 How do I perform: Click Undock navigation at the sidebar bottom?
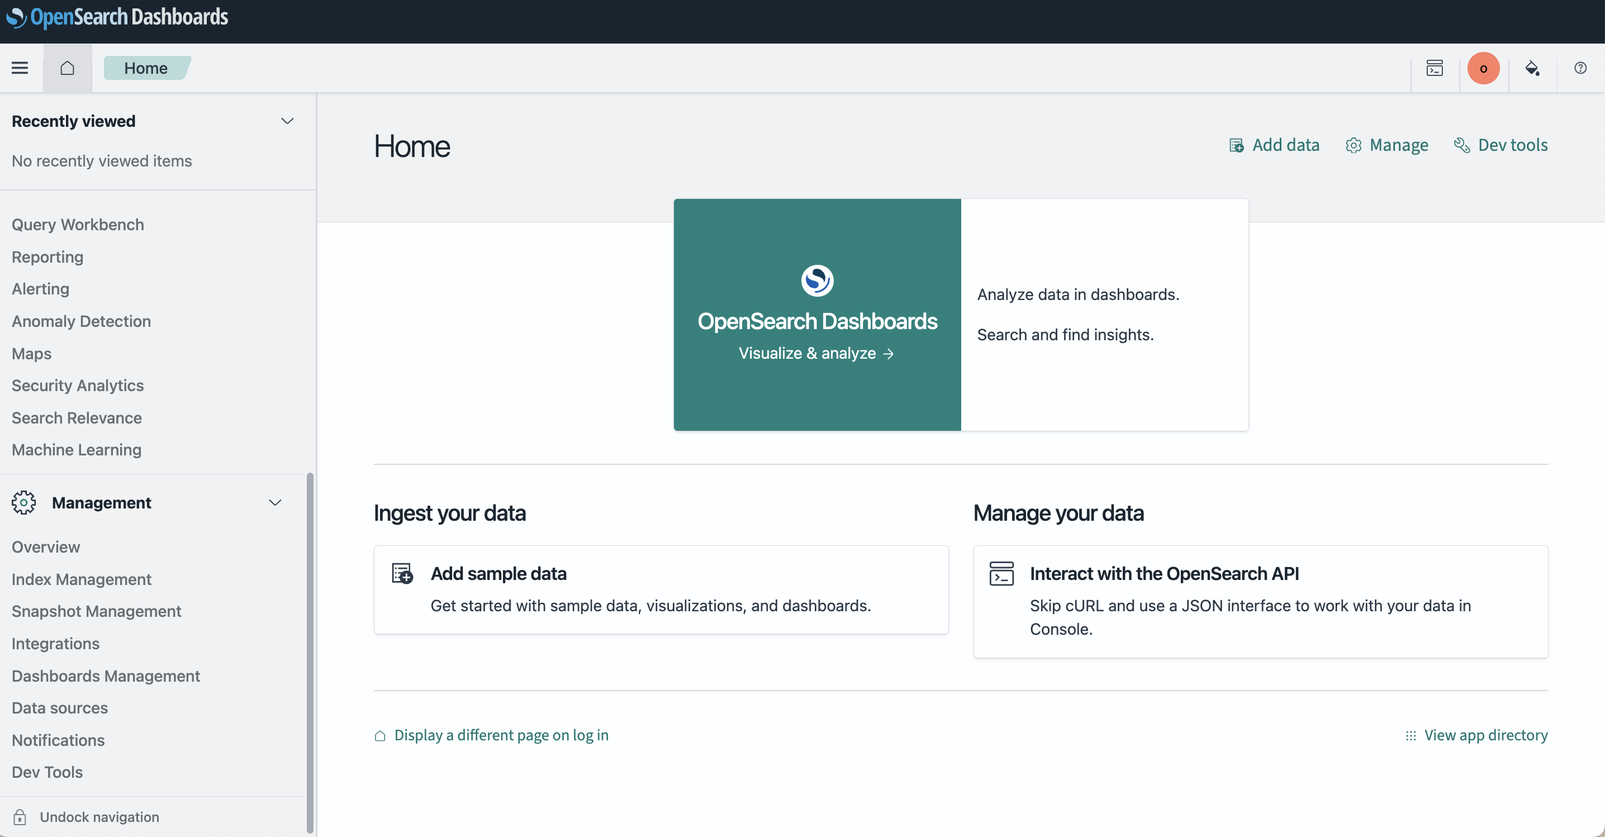98,816
